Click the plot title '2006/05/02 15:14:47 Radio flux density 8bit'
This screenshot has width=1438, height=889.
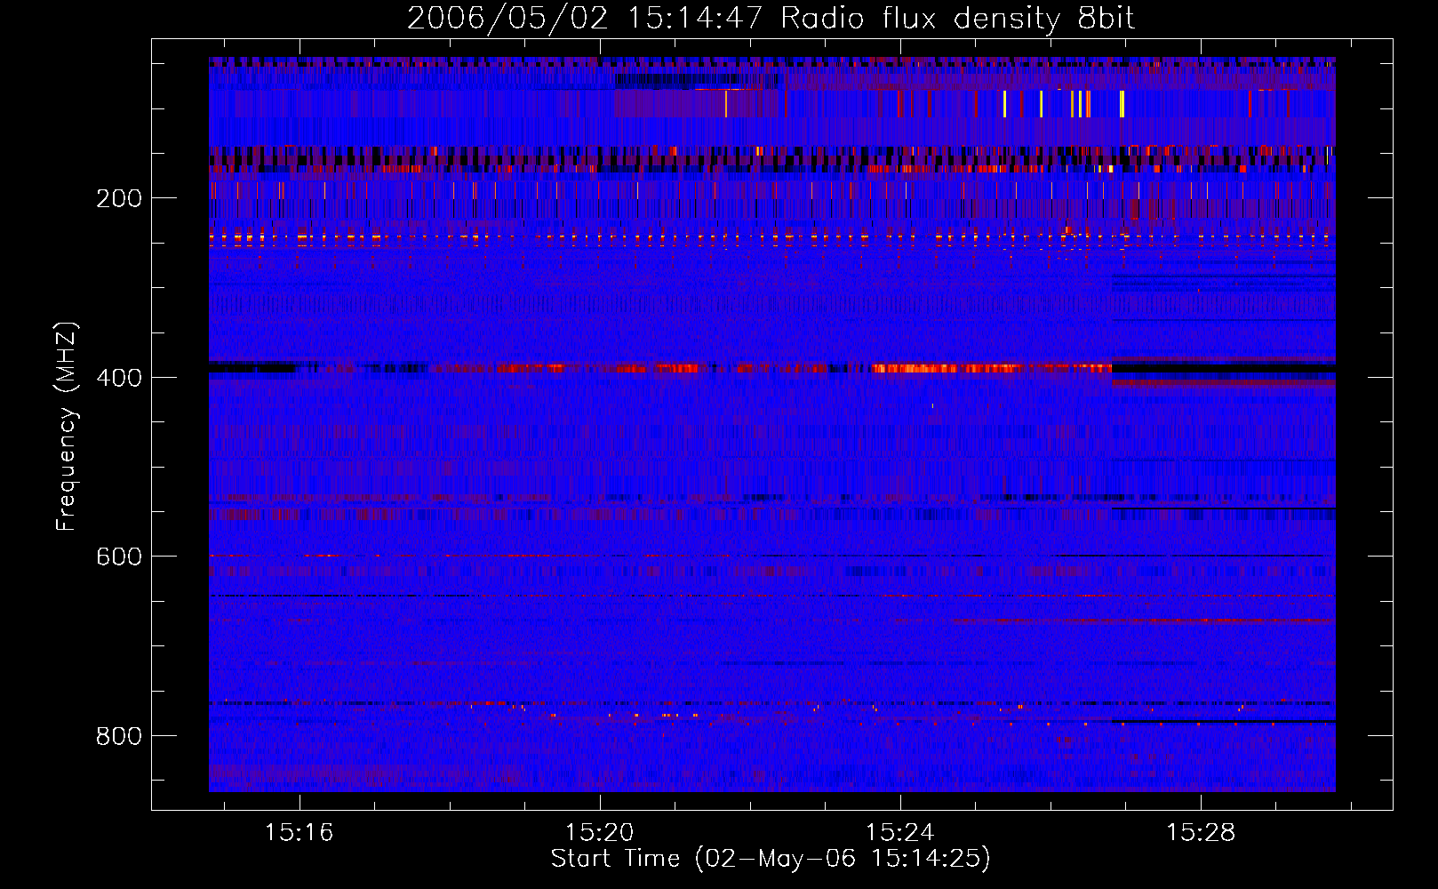pos(771,19)
